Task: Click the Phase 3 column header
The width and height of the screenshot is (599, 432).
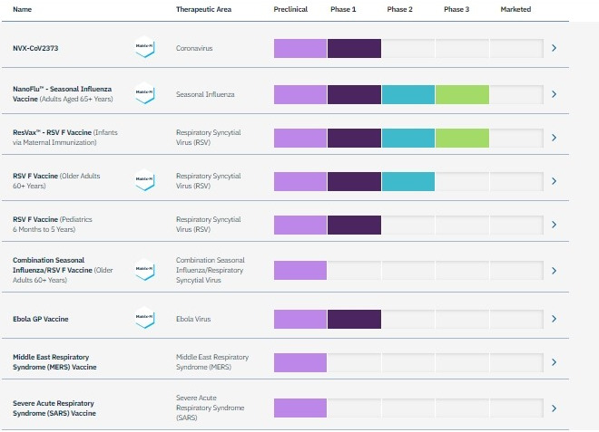Action: tap(457, 9)
